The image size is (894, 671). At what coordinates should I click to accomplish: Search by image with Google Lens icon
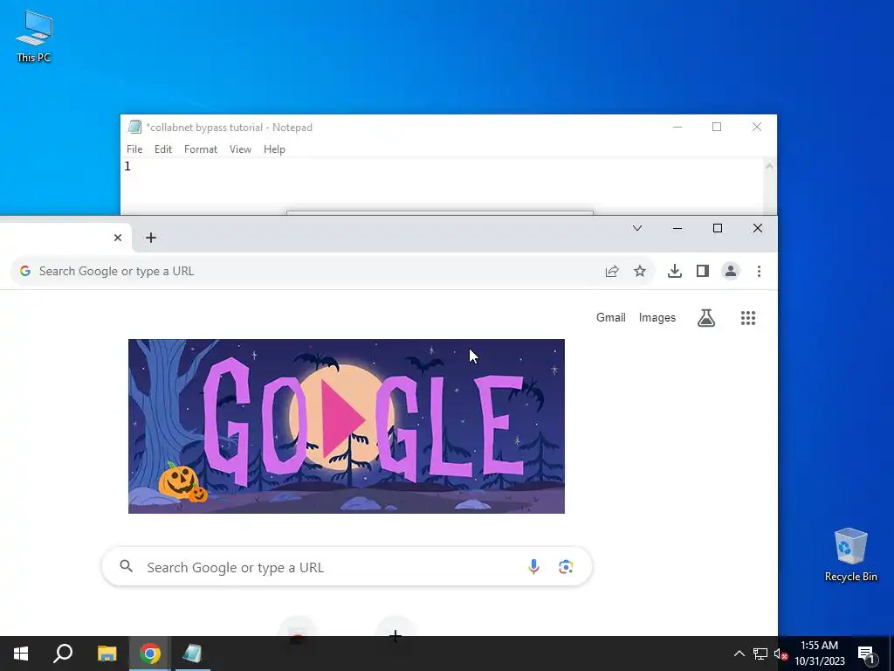(566, 566)
